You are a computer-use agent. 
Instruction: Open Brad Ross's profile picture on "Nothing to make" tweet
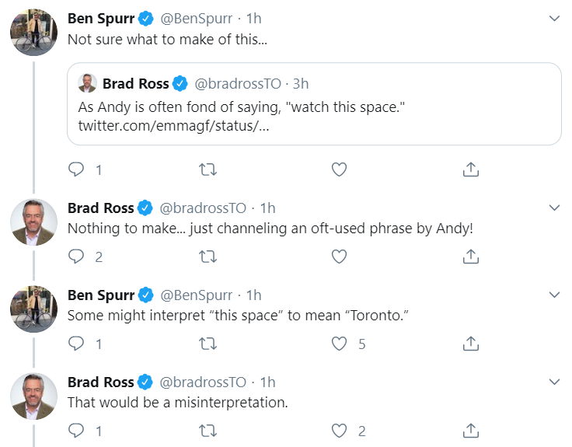coord(33,222)
